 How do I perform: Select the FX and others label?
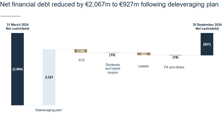pos(174,67)
